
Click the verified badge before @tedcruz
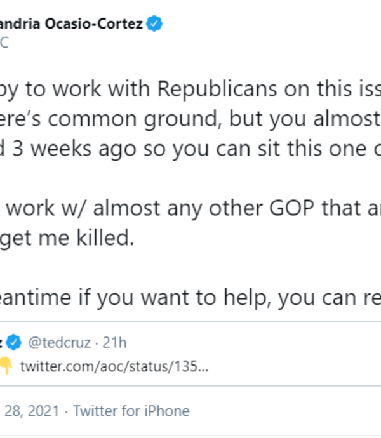point(13,343)
